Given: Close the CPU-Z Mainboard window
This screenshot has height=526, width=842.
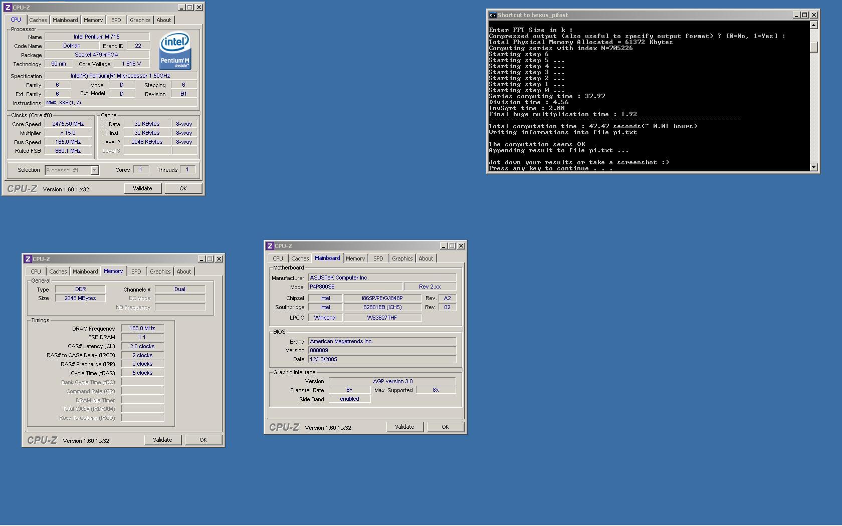Looking at the screenshot, I should pos(461,246).
